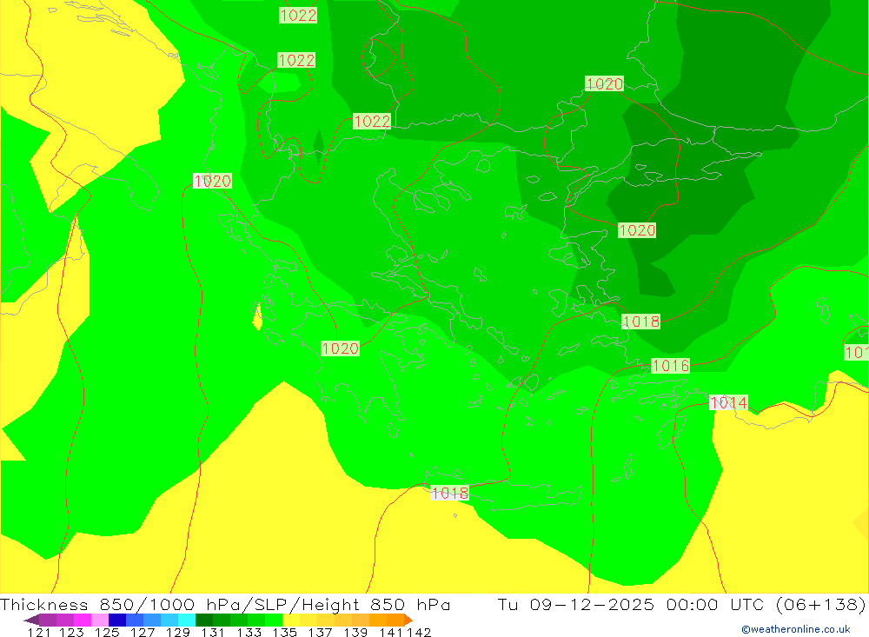Click legend value '133'
Screen dimensions: 869x637
pyautogui.click(x=249, y=633)
